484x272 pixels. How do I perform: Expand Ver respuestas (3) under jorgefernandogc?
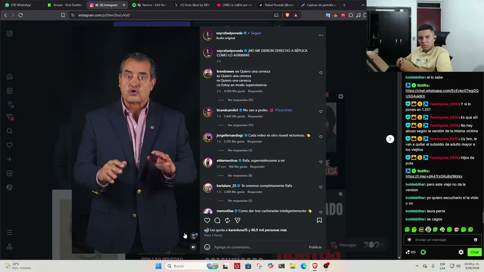coord(240,150)
